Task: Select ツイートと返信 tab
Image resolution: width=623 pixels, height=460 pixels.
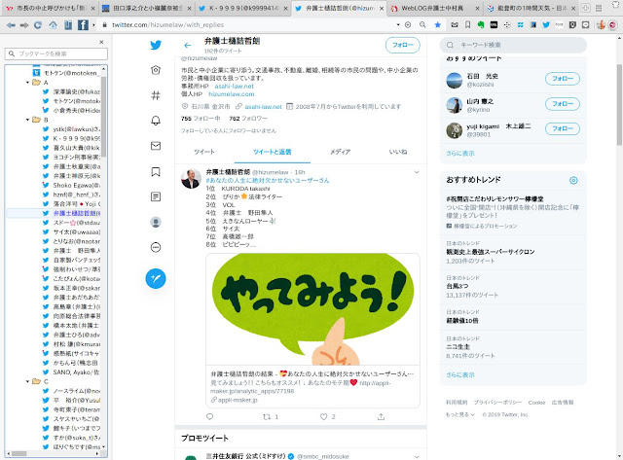Action: (273, 152)
